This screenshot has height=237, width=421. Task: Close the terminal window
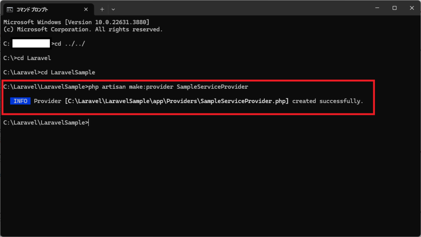pos(412,8)
